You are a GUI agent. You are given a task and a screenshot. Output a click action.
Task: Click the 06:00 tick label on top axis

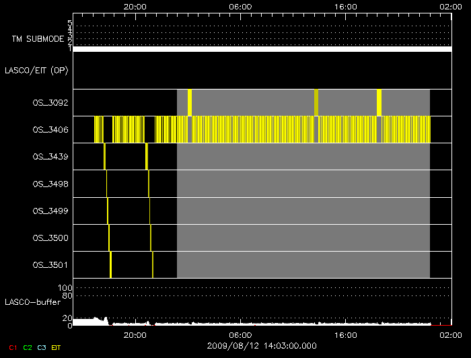click(241, 6)
